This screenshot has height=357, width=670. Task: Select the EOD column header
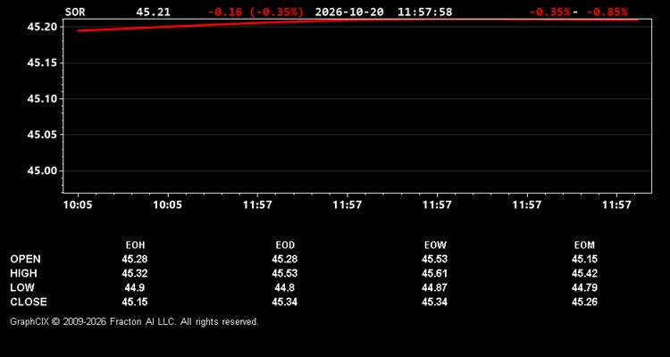(x=285, y=245)
